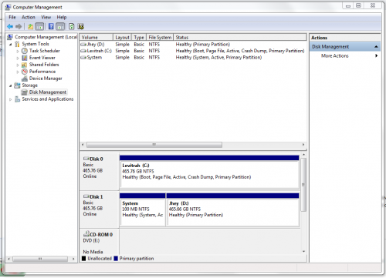The image size is (386, 278).
Task: Open the Action menu
Action: click(29, 17)
